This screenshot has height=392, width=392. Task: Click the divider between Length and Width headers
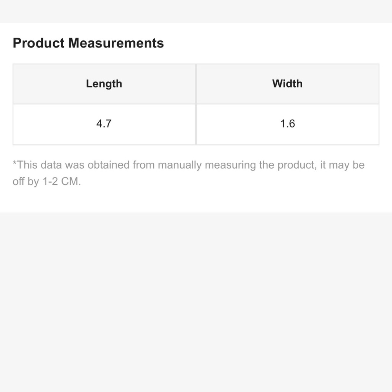click(196, 84)
